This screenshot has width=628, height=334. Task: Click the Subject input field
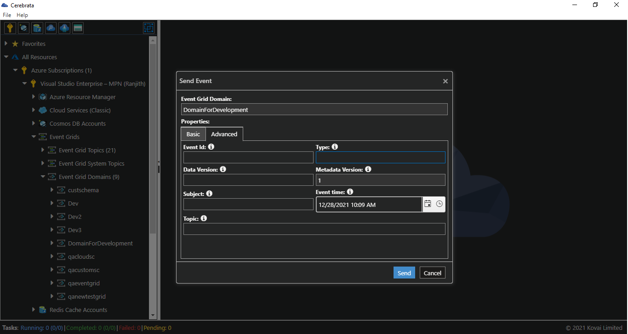pos(248,204)
